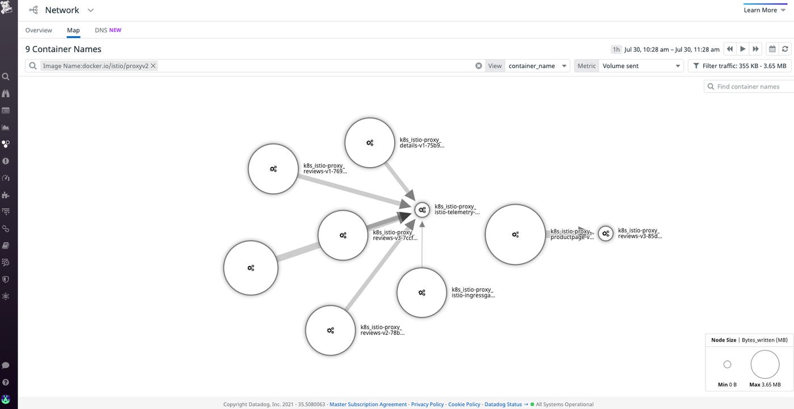794x409 pixels.
Task: Expand the Network title dropdown chevron
Action: pyautogui.click(x=91, y=10)
